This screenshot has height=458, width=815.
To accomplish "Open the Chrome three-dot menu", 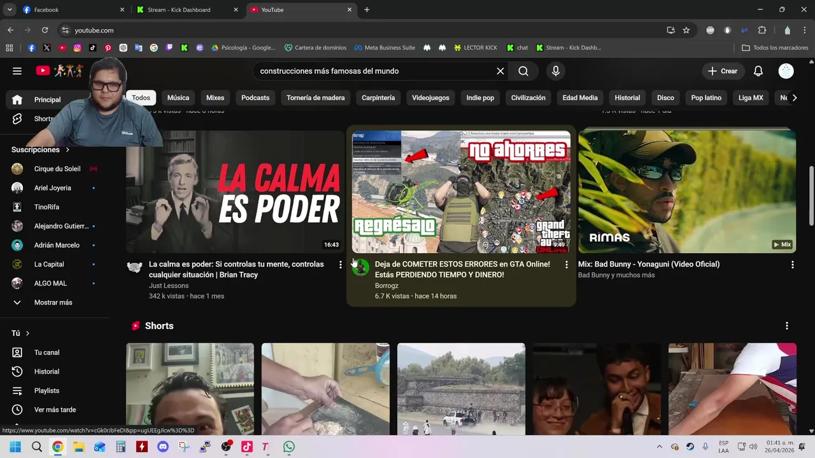I will coord(805,30).
